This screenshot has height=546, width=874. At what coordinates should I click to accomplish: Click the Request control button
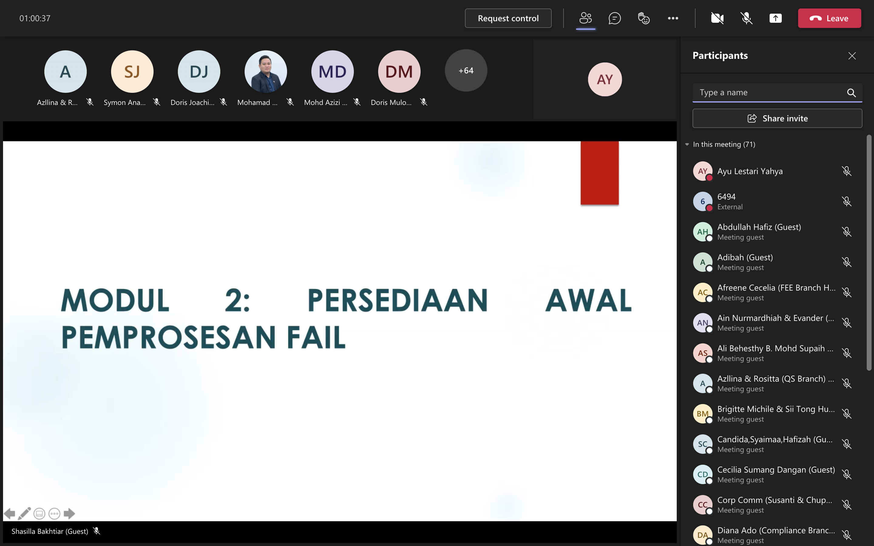point(508,18)
